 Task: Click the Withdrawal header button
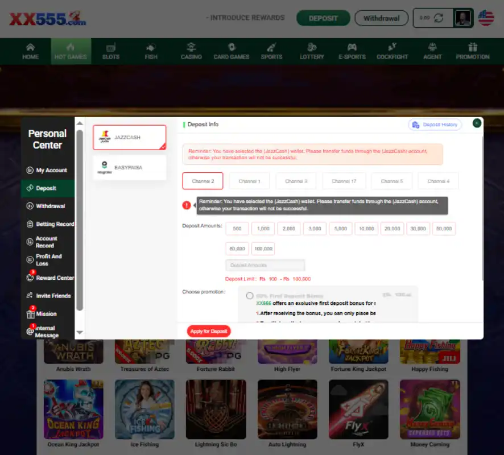pyautogui.click(x=381, y=18)
